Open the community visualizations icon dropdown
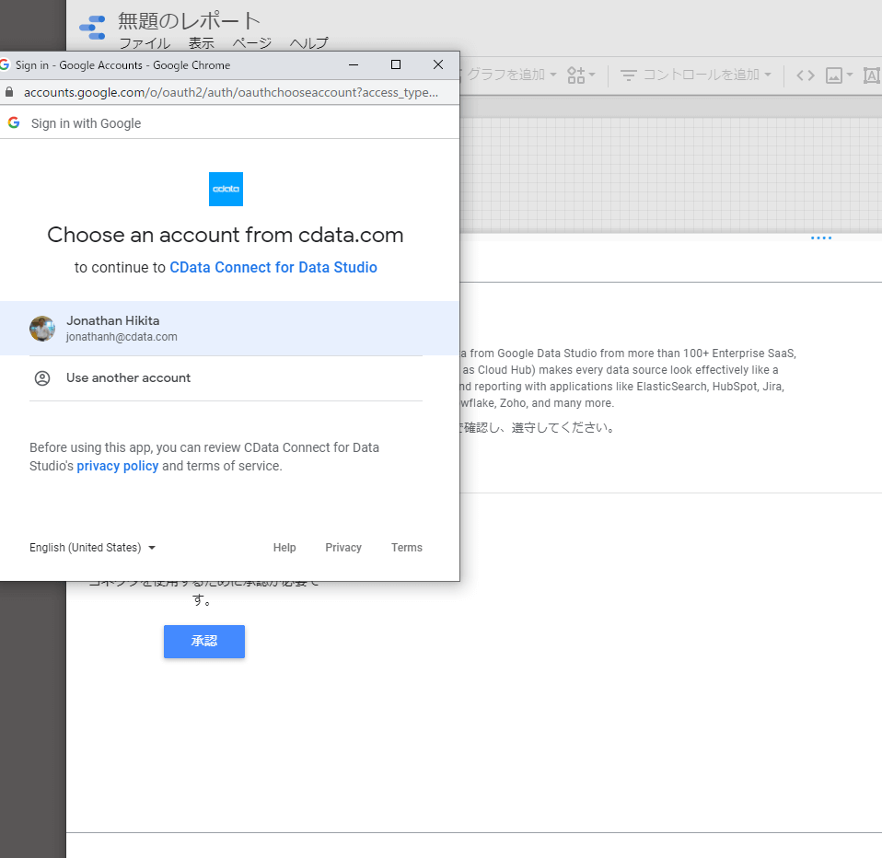The image size is (882, 858). tap(581, 75)
